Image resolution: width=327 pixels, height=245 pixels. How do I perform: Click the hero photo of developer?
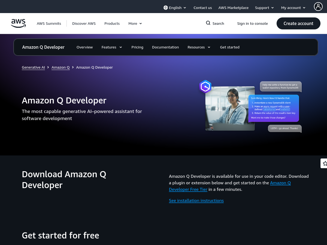pyautogui.click(x=230, y=109)
